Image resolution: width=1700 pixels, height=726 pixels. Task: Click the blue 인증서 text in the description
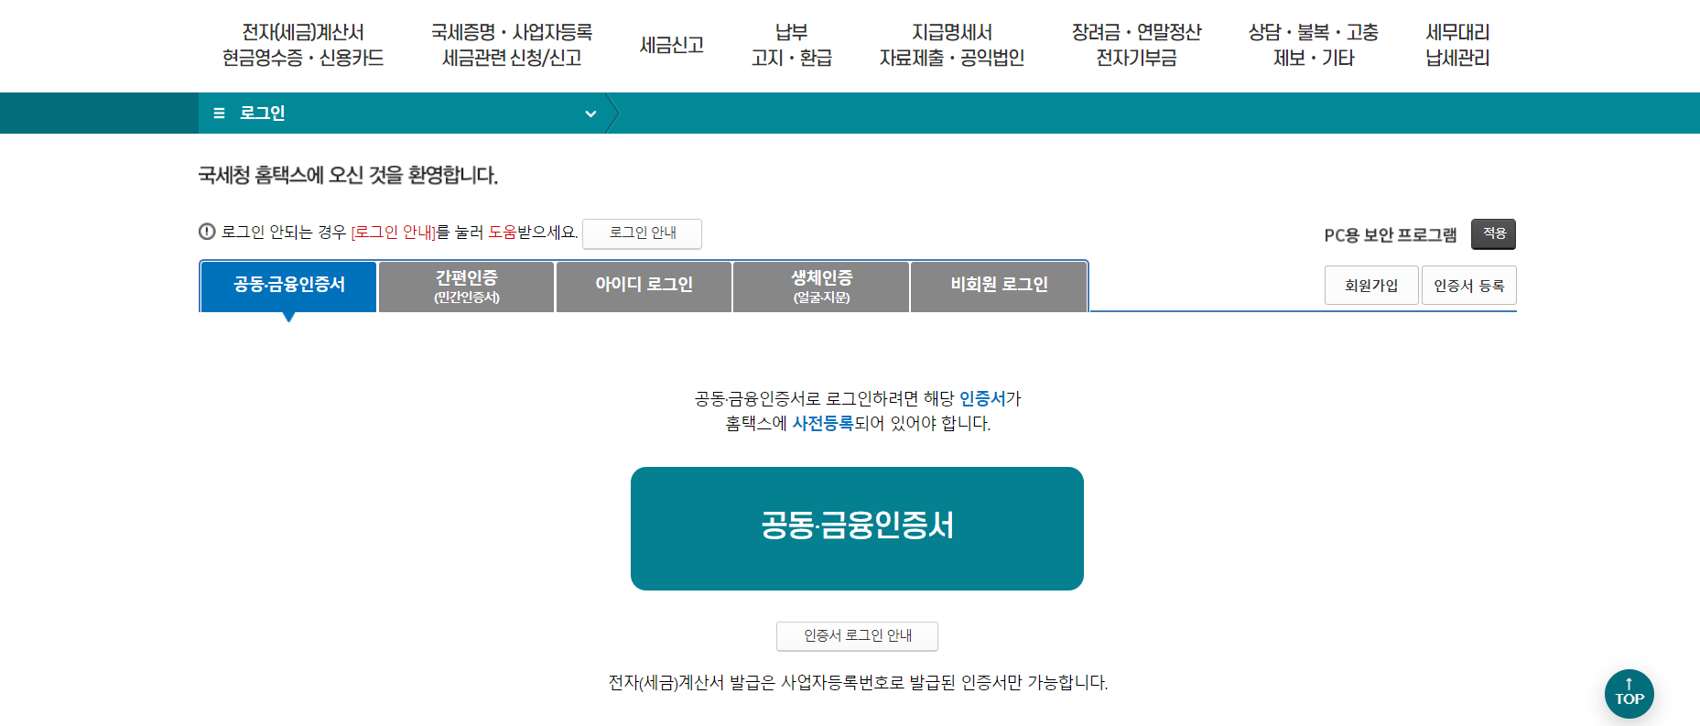(982, 398)
